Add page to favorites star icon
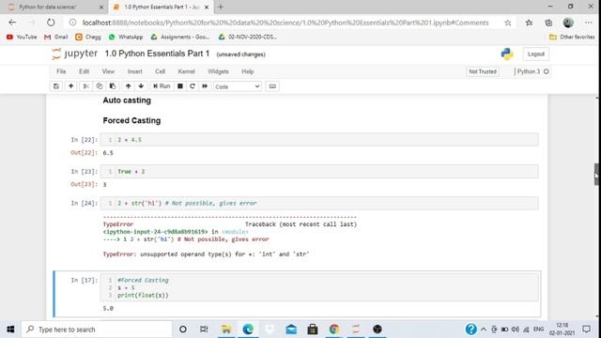This screenshot has width=601, height=338. coord(508,23)
